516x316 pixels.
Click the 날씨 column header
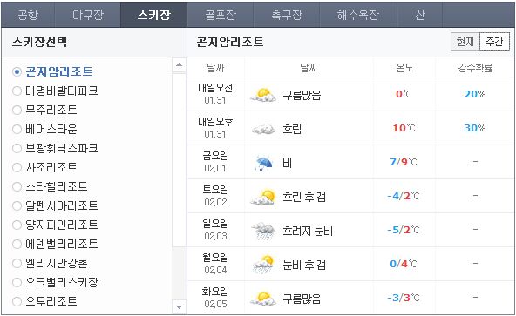coord(309,68)
